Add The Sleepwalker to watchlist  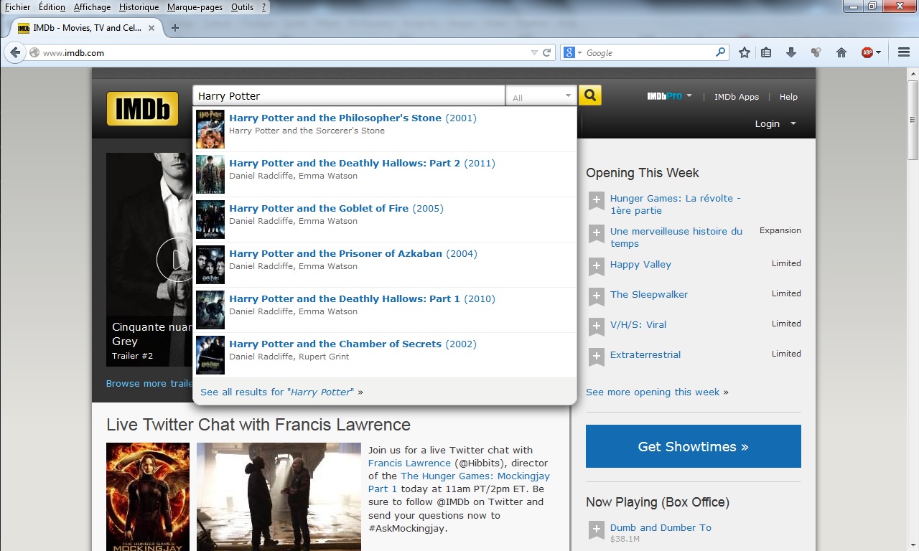tap(597, 297)
